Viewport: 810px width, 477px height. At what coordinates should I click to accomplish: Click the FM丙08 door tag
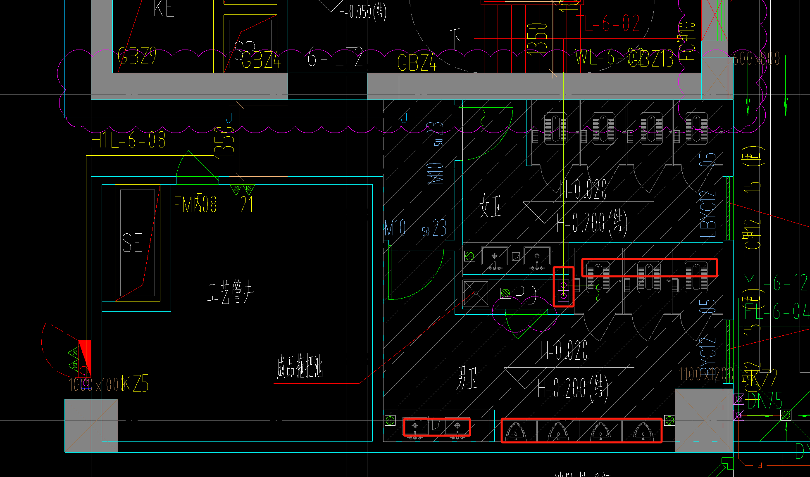click(195, 204)
